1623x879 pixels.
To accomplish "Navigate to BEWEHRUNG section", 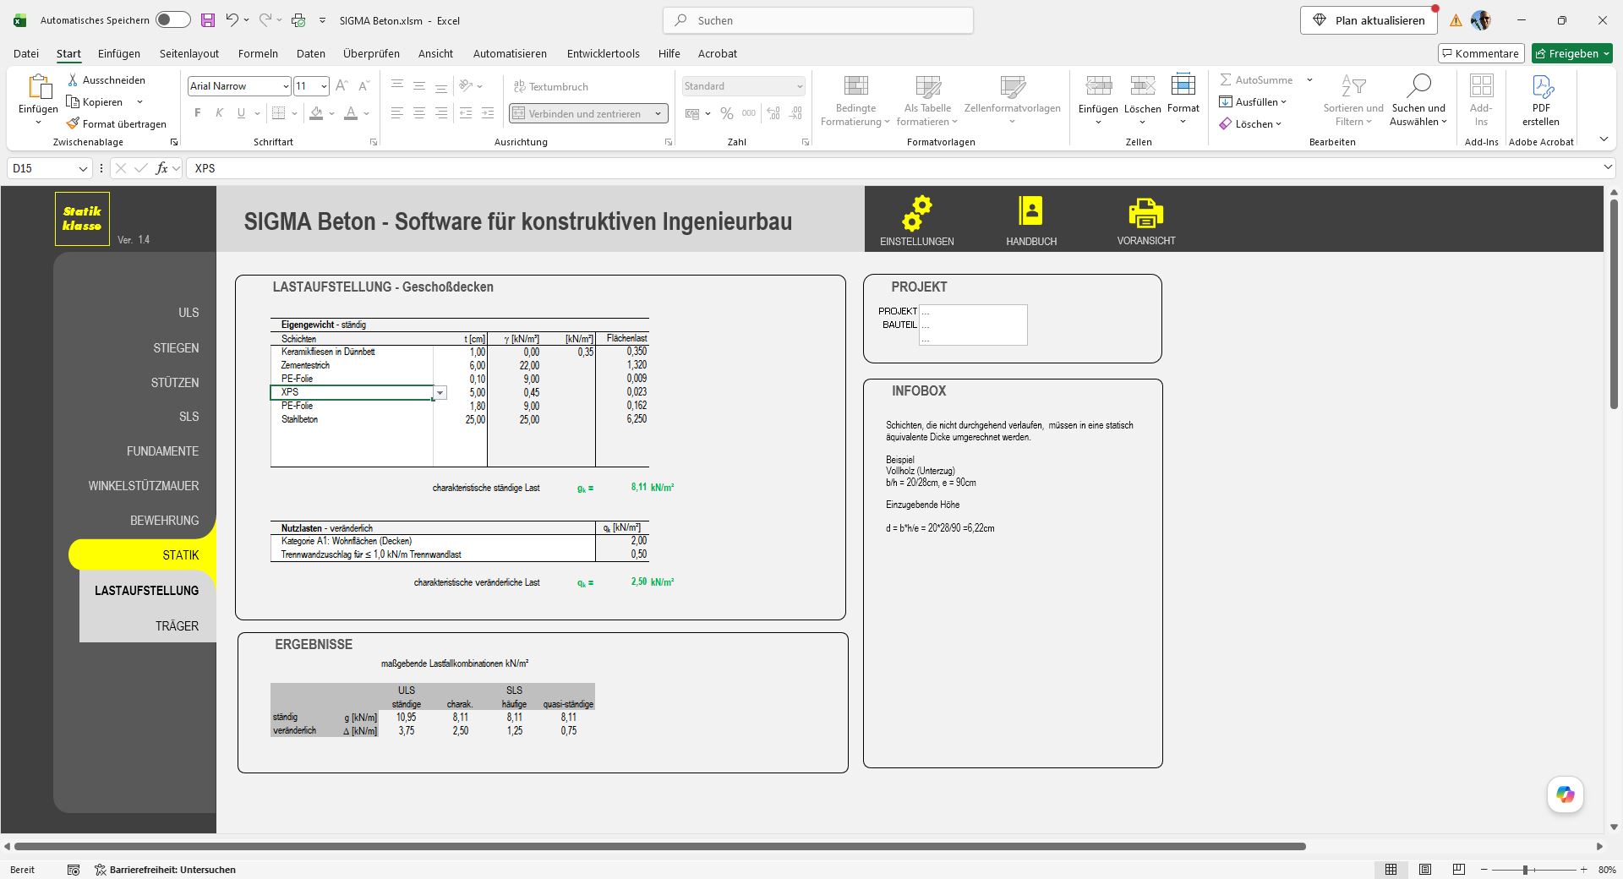I will click(164, 521).
